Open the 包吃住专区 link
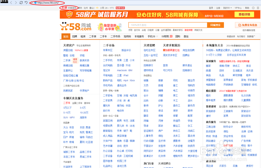This screenshot has height=168, width=261. pyautogui.click(x=150, y=50)
